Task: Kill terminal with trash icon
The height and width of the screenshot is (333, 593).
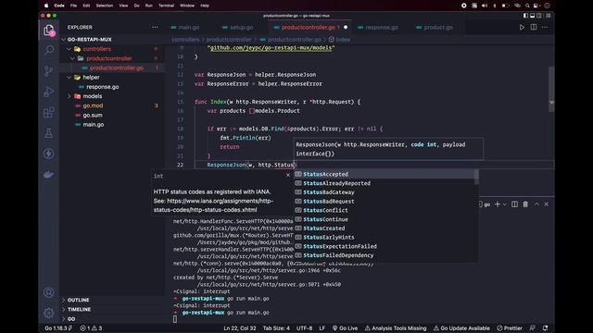Action: click(x=525, y=204)
